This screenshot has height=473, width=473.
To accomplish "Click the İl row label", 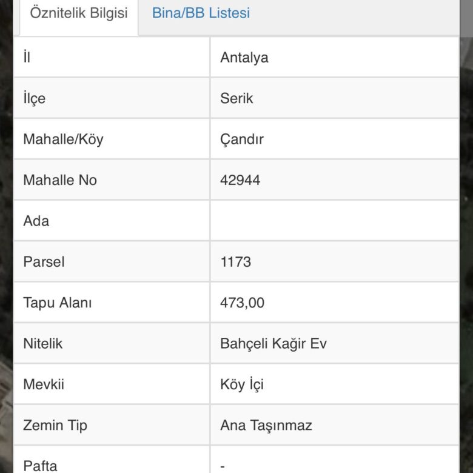I will (27, 58).
